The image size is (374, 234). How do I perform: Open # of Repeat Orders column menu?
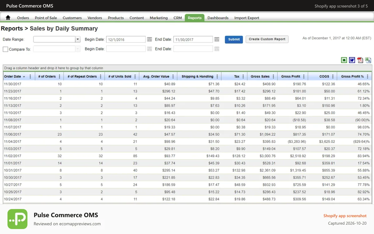(x=101, y=76)
